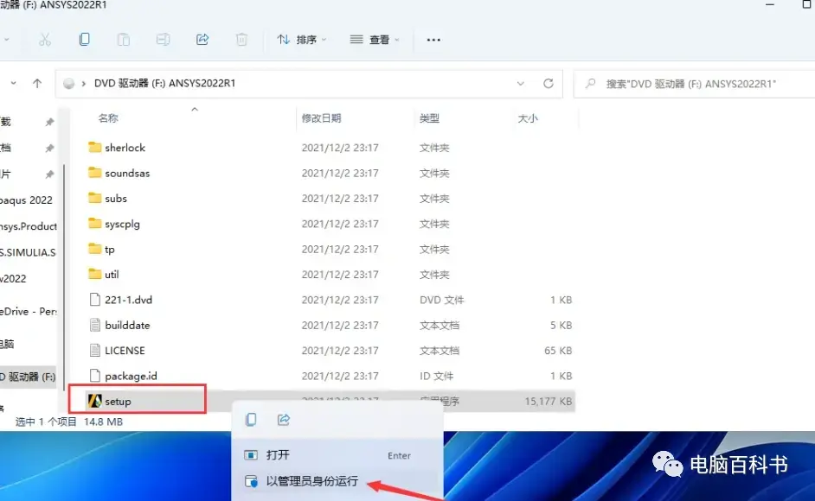This screenshot has width=815, height=501.
Task: Click the Delete trash icon in toolbar
Action: [x=241, y=40]
